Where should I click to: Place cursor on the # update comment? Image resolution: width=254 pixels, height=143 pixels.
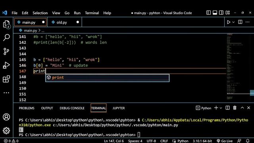pyautogui.click(x=78, y=65)
